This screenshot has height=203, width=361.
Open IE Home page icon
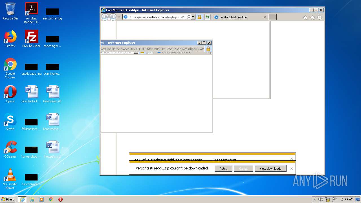coord(305,17)
